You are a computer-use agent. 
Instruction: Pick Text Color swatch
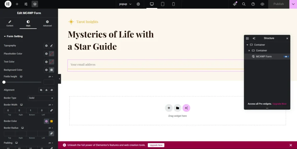point(52,62)
